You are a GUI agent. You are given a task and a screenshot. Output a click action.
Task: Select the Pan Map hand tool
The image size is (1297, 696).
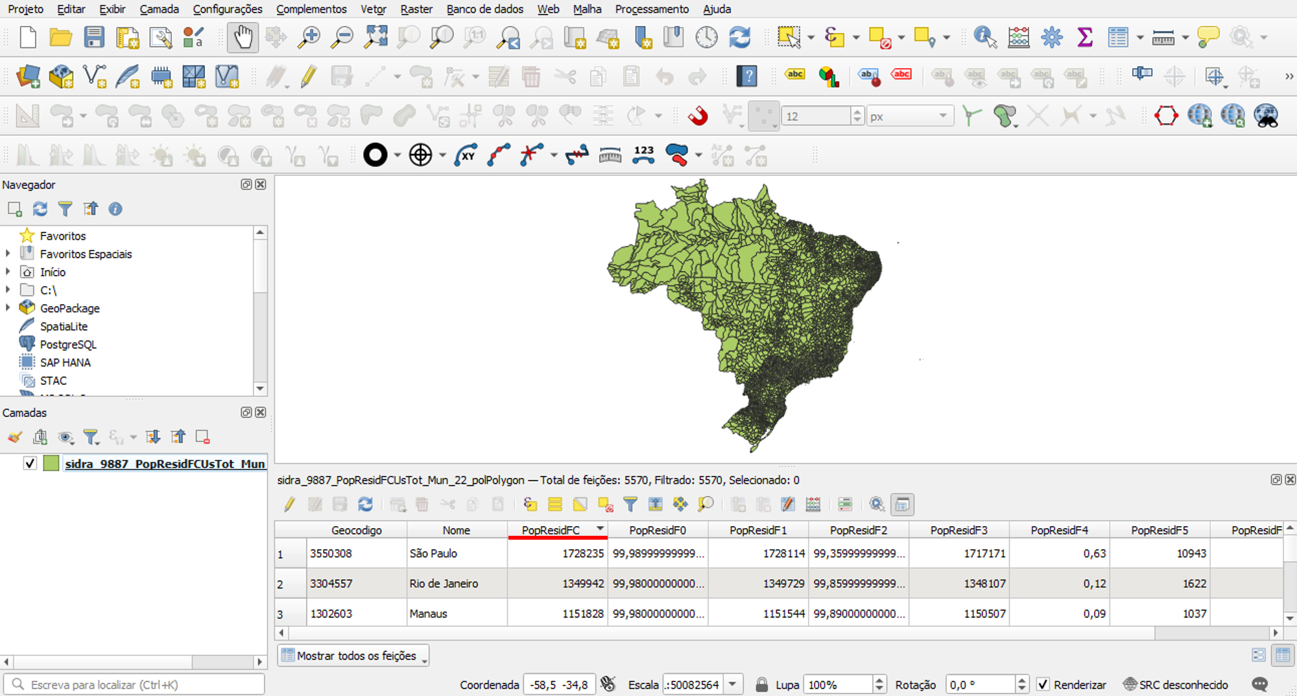[243, 37]
